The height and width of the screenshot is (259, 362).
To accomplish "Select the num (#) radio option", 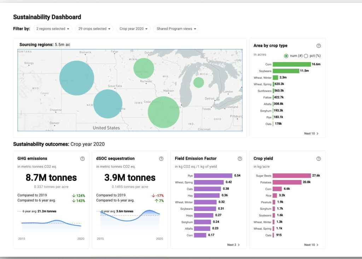I will click(x=286, y=56).
